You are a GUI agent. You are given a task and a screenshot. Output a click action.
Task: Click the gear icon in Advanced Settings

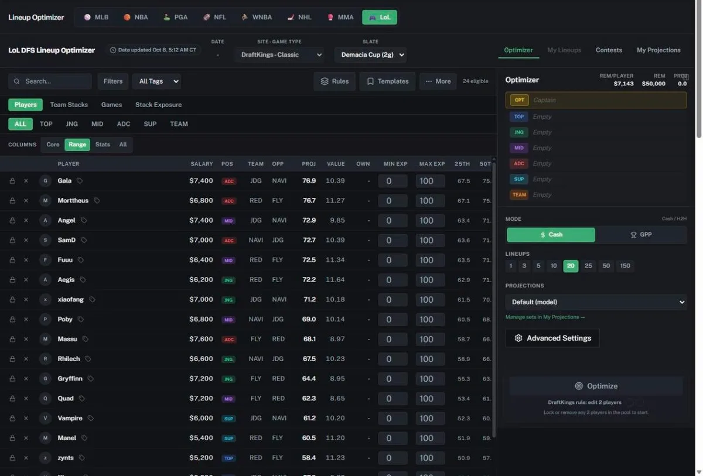[518, 338]
